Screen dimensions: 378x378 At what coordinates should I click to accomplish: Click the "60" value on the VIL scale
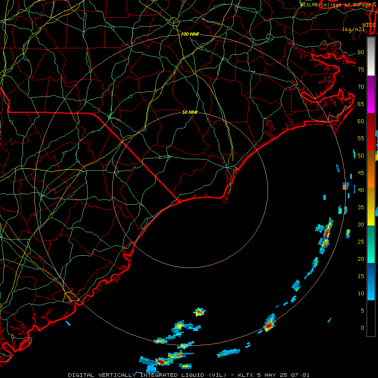[x=361, y=121]
